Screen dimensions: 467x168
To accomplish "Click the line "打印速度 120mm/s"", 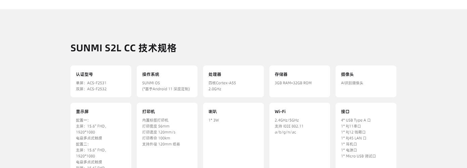I will 159,132.
